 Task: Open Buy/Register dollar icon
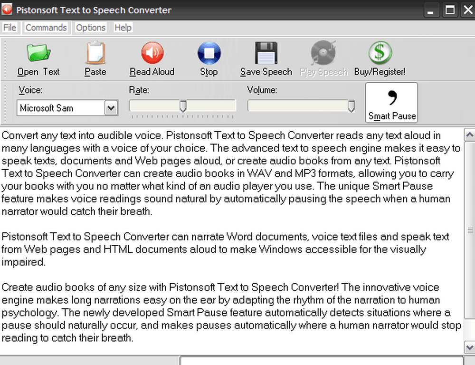(x=380, y=59)
